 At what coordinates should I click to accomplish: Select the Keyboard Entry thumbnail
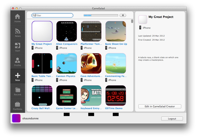pos(91,95)
